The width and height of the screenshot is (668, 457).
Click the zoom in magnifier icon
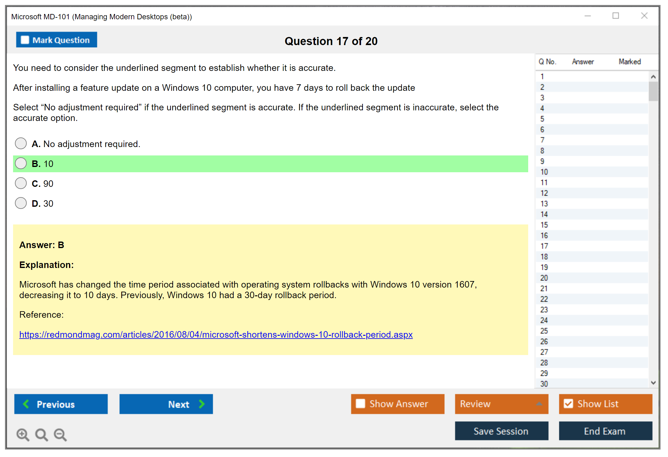pos(22,434)
